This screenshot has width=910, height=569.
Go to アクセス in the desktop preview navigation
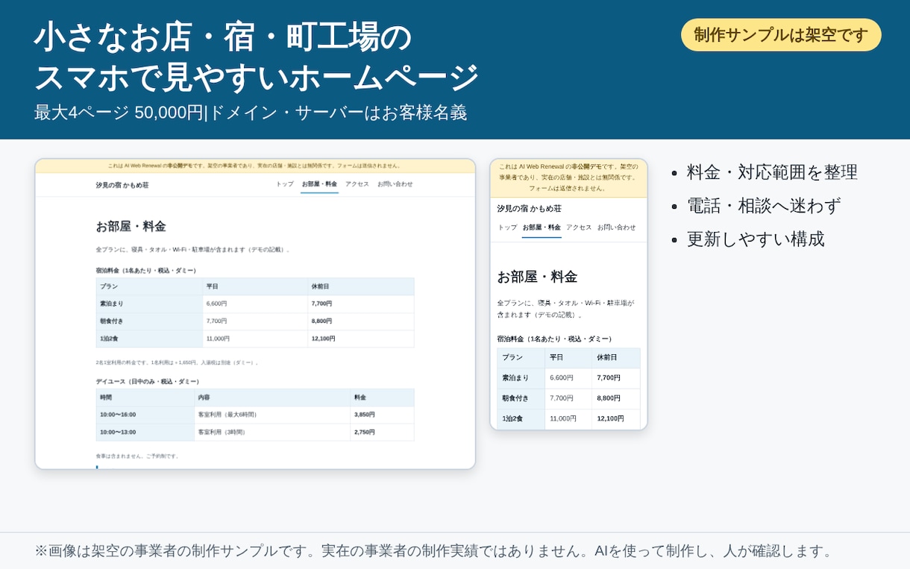pyautogui.click(x=357, y=184)
